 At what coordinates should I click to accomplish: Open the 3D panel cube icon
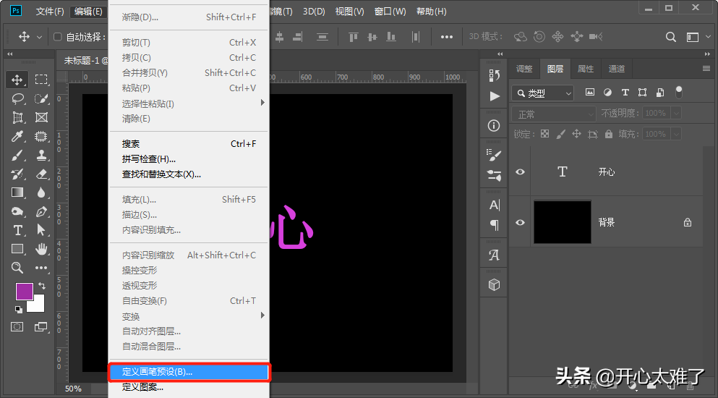coord(494,285)
